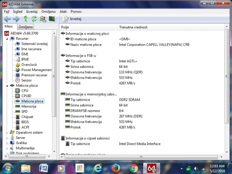Click tree panel vertical scrollbar down arrow

click(x=54, y=152)
